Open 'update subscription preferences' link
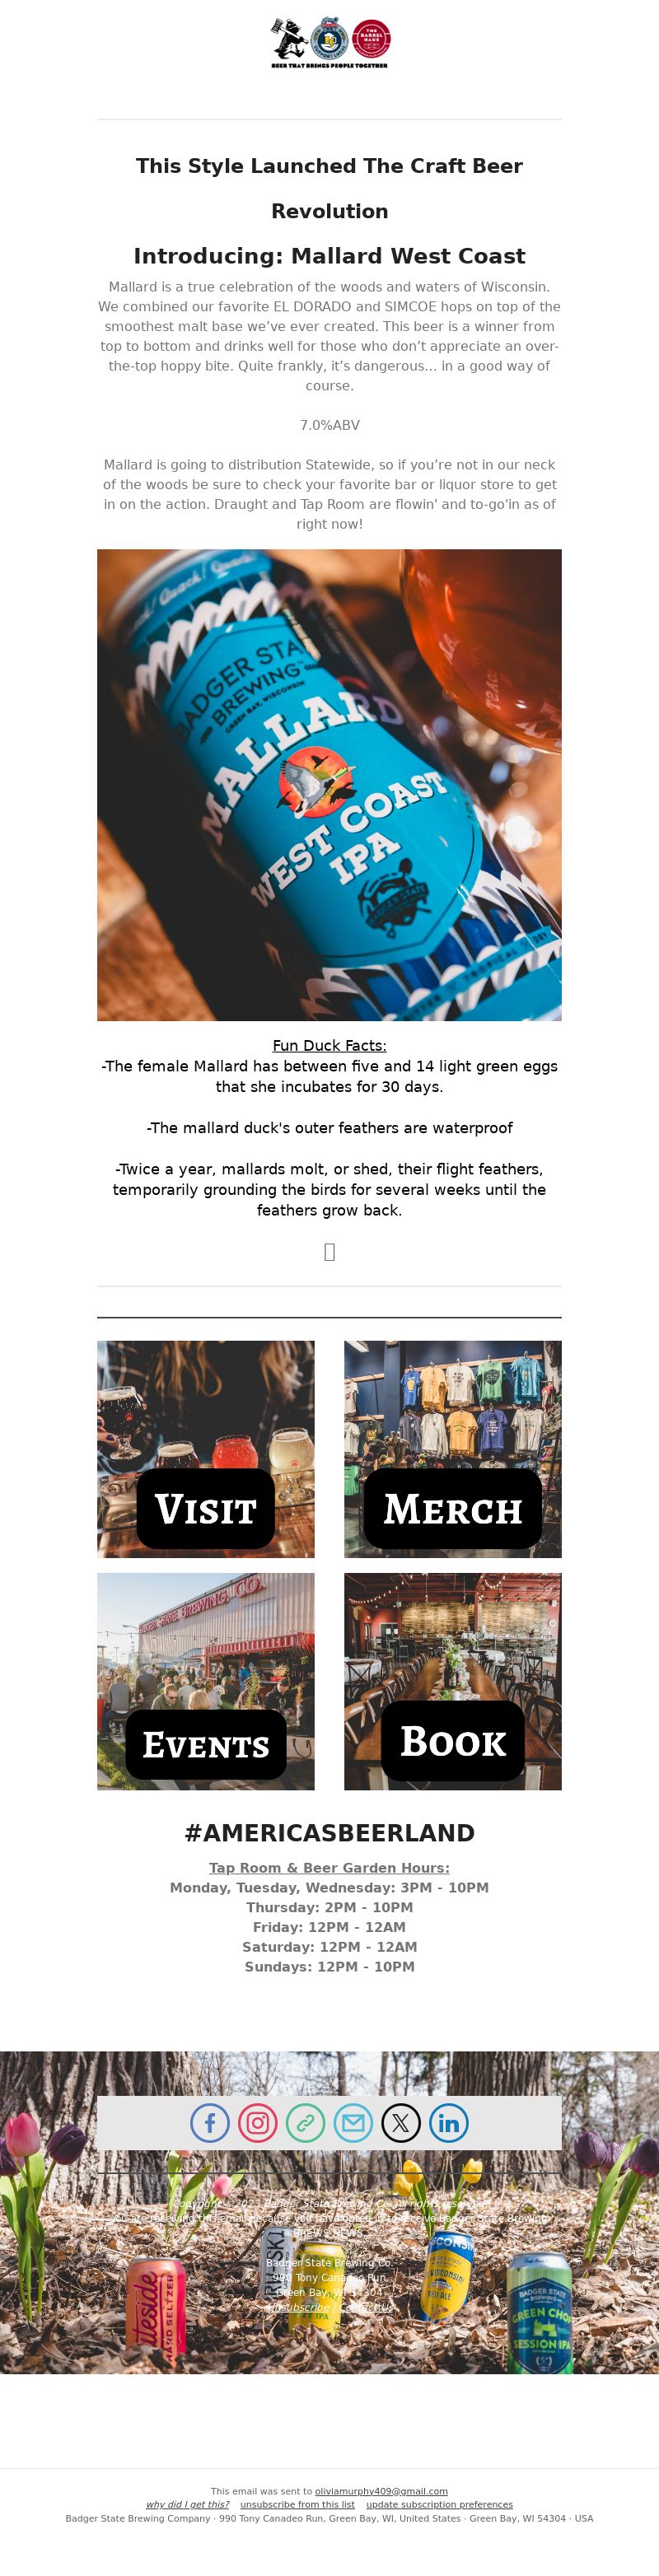Viewport: 659px width, 2576px height. tap(439, 2504)
